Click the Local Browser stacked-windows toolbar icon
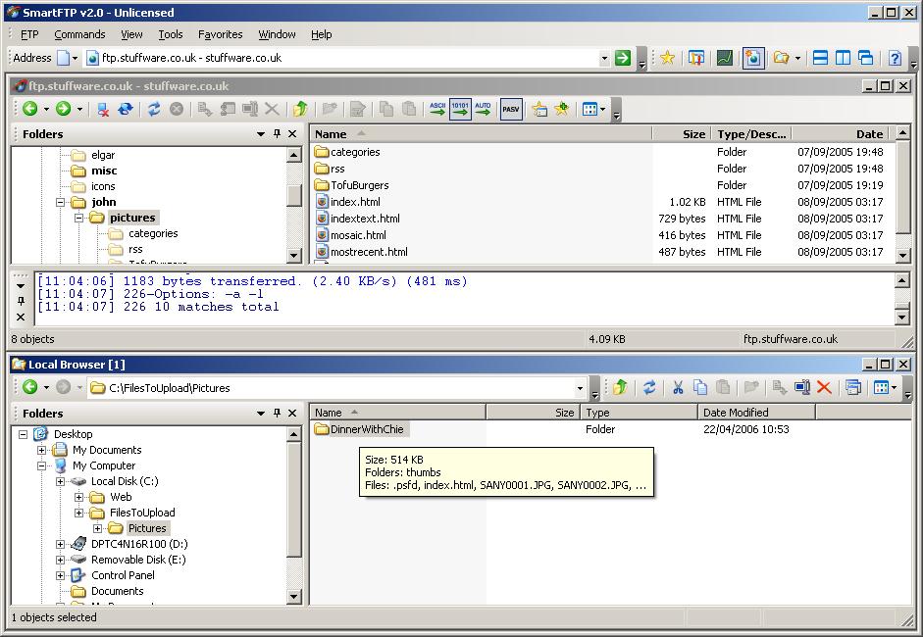Image resolution: width=923 pixels, height=637 pixels. [x=853, y=387]
